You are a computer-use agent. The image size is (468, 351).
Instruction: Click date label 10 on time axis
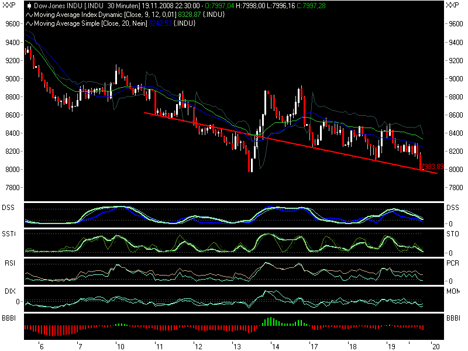pos(121,346)
